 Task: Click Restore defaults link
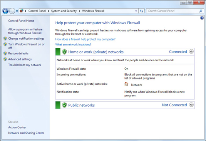(18, 53)
